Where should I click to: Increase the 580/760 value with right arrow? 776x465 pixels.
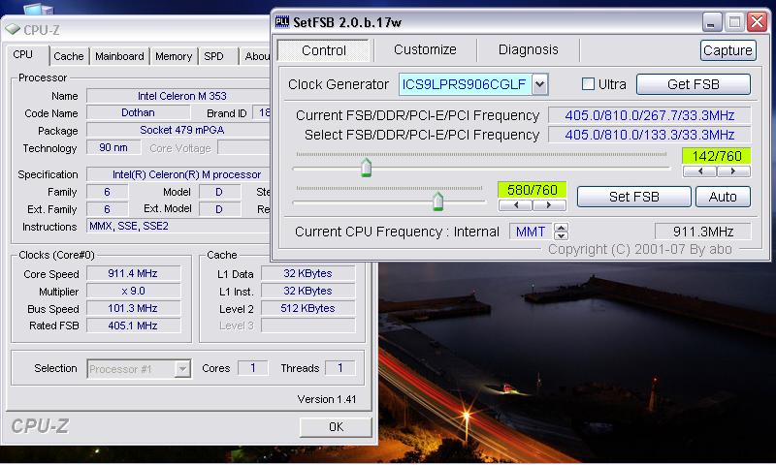point(549,205)
